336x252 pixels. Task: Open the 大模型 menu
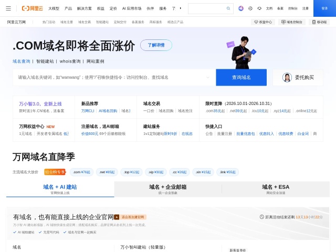(x=54, y=8)
